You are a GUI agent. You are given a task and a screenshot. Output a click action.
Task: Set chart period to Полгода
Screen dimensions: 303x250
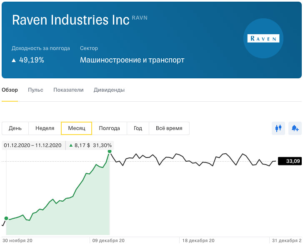click(109, 128)
